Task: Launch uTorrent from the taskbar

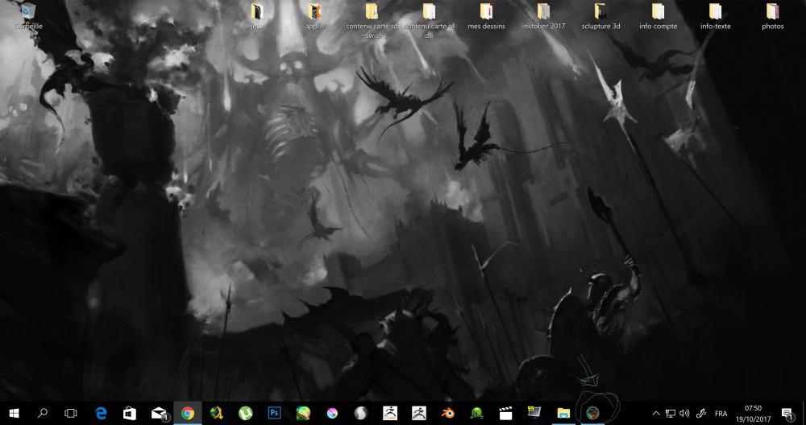Action: [245, 413]
